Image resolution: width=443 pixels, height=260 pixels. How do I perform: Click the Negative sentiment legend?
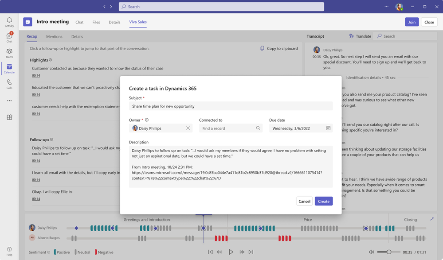(104, 252)
